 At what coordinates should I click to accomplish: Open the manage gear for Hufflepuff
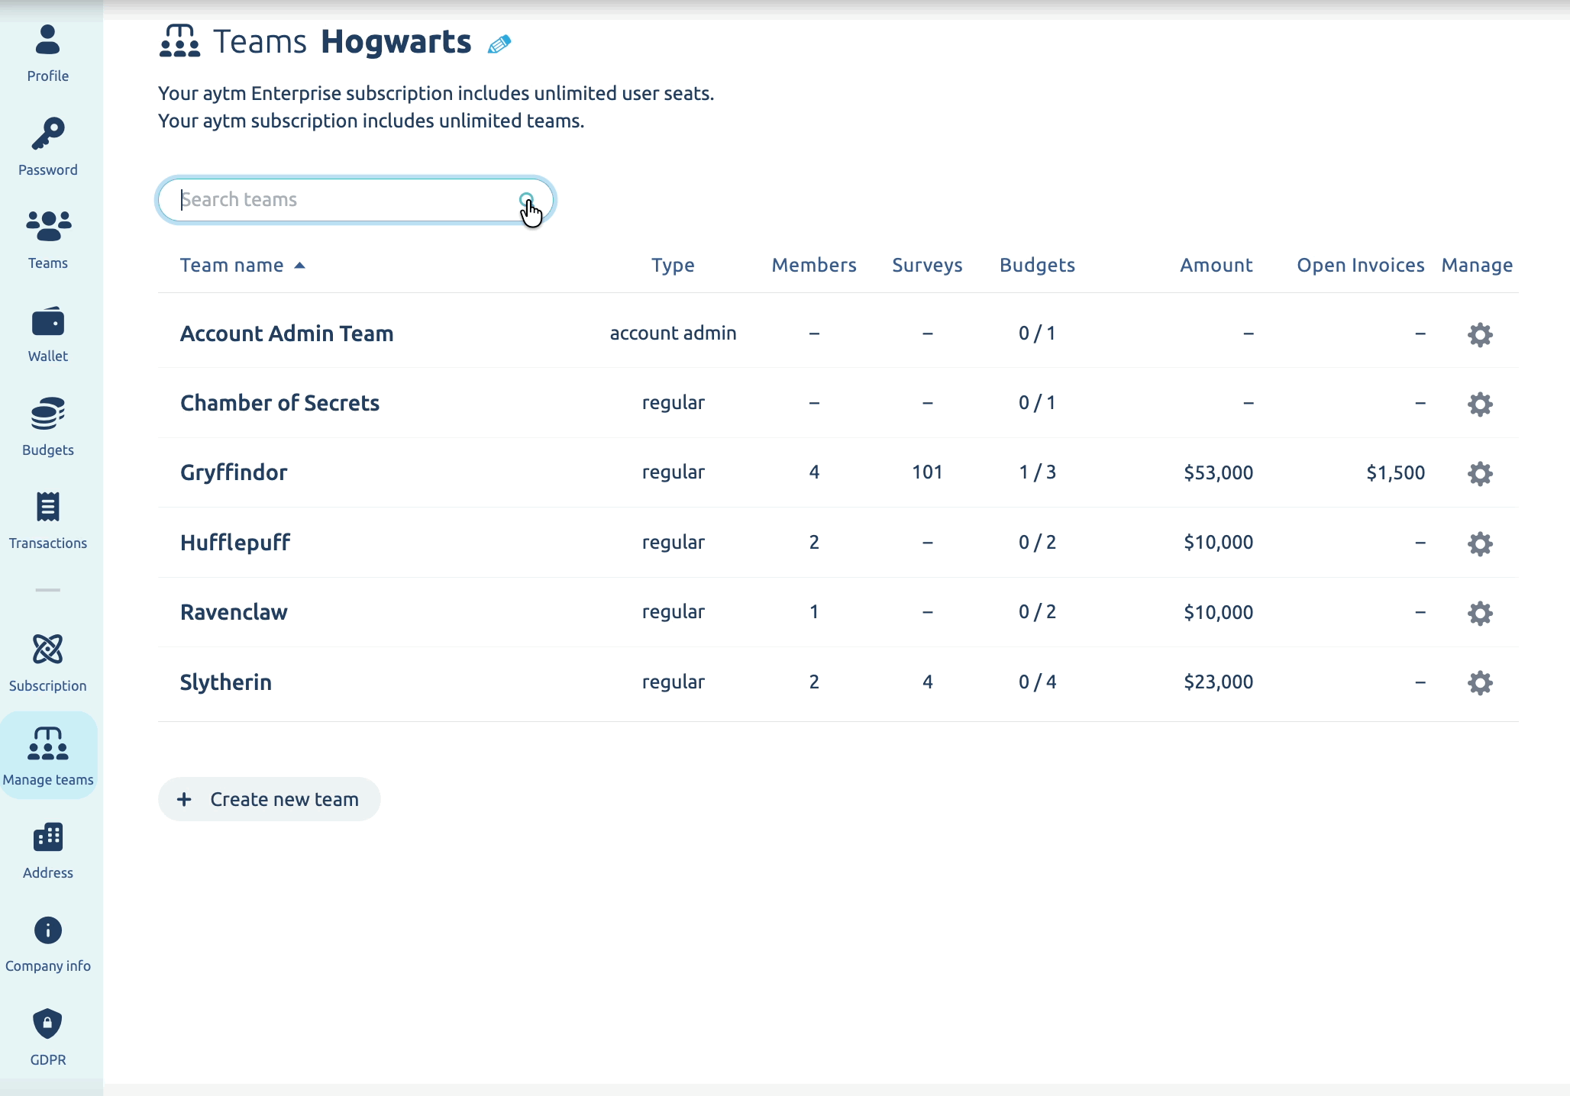click(1480, 543)
